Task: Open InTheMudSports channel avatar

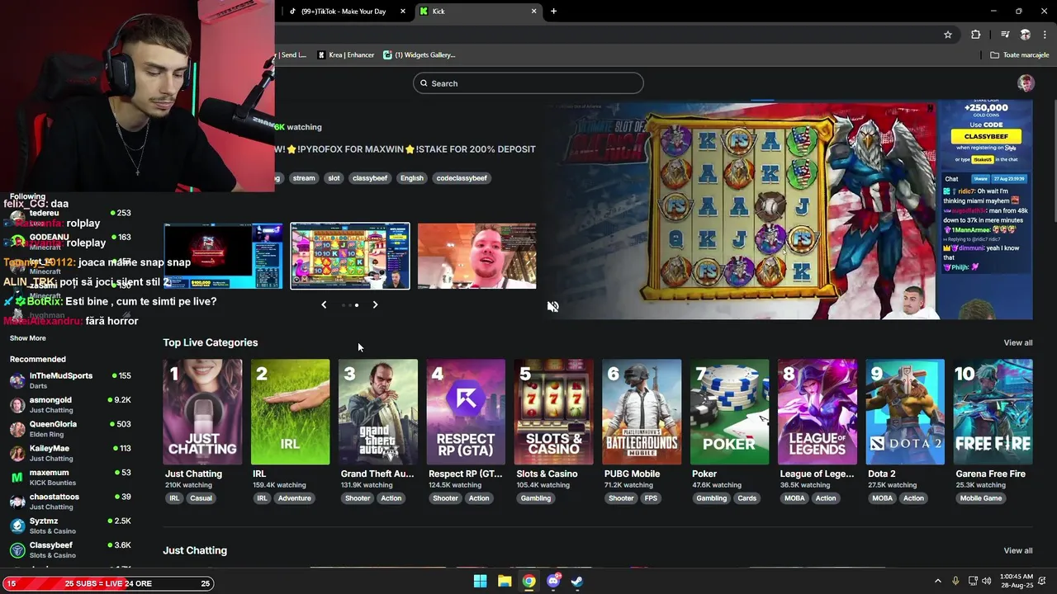Action: [17, 381]
